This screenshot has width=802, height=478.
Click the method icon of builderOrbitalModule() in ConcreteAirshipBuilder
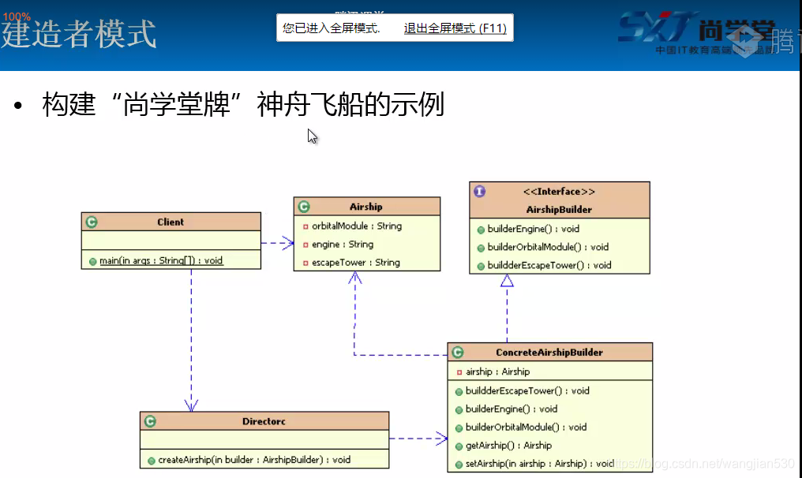tap(459, 428)
